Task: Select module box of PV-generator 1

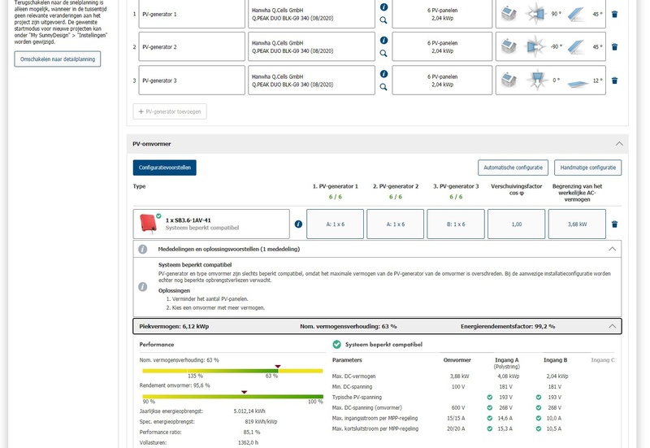Action: pyautogui.click(x=311, y=14)
